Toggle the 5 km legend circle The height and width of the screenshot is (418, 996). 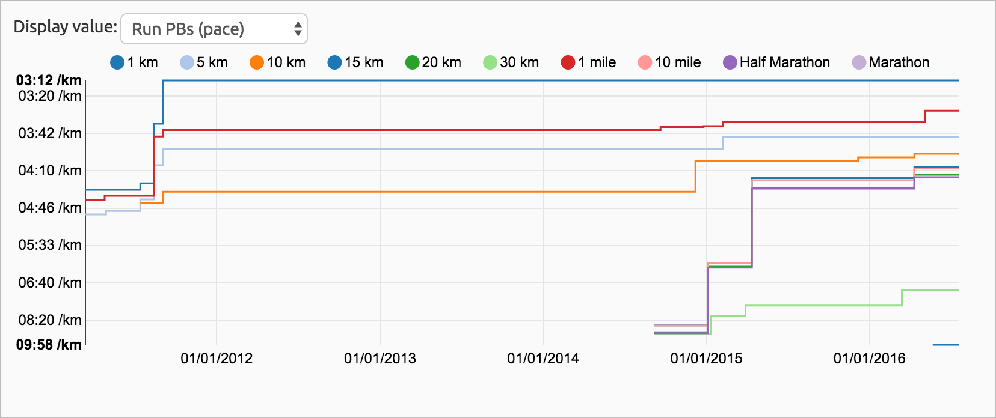coord(187,62)
